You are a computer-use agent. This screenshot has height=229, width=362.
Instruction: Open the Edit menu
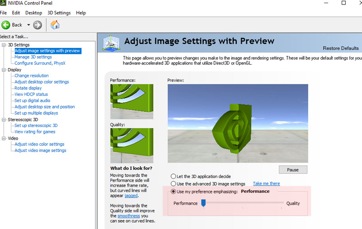(16, 13)
